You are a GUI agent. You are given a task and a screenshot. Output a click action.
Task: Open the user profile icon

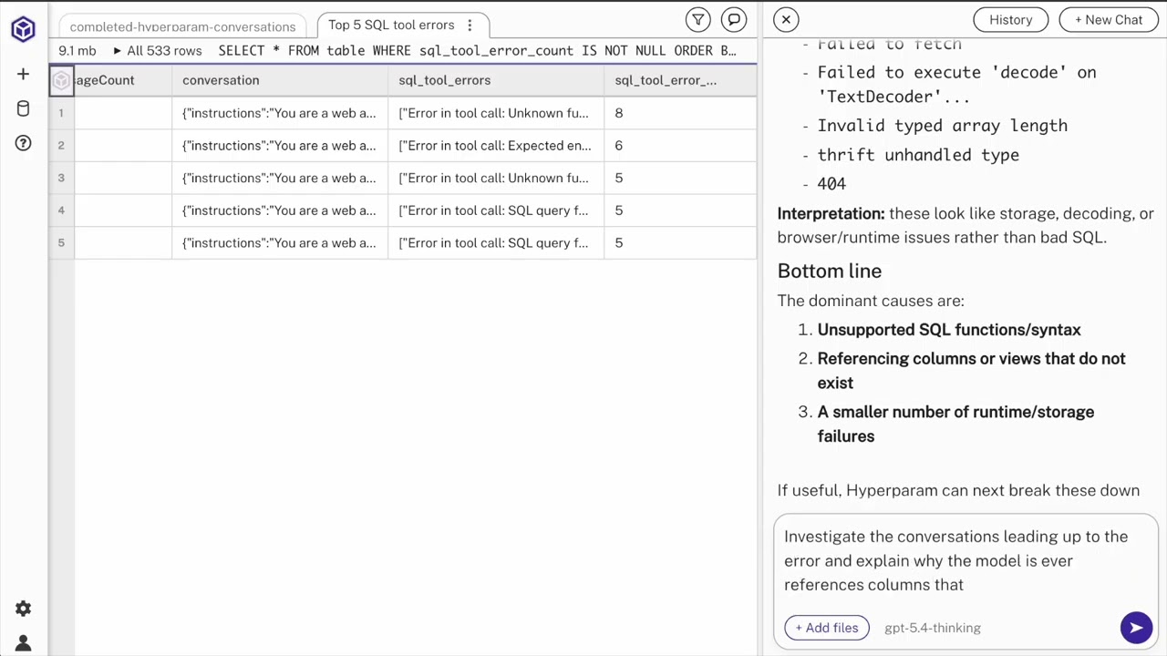(23, 643)
